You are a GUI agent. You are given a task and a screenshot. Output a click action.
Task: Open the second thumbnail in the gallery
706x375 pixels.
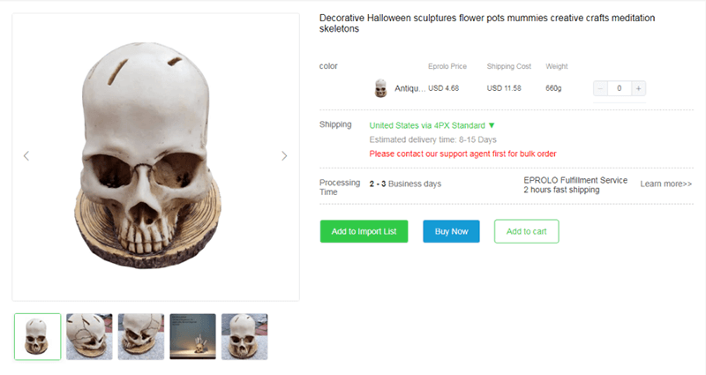89,336
